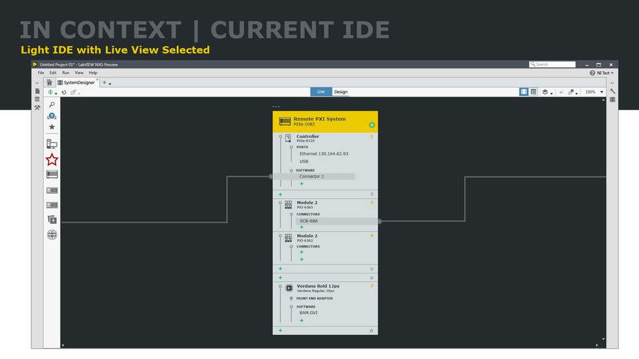The width and height of the screenshot is (639, 359).
Task: Choose the chassis icon below the red star
Action: [x=52, y=175]
